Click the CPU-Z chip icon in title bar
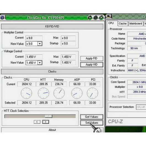 click(108, 16)
